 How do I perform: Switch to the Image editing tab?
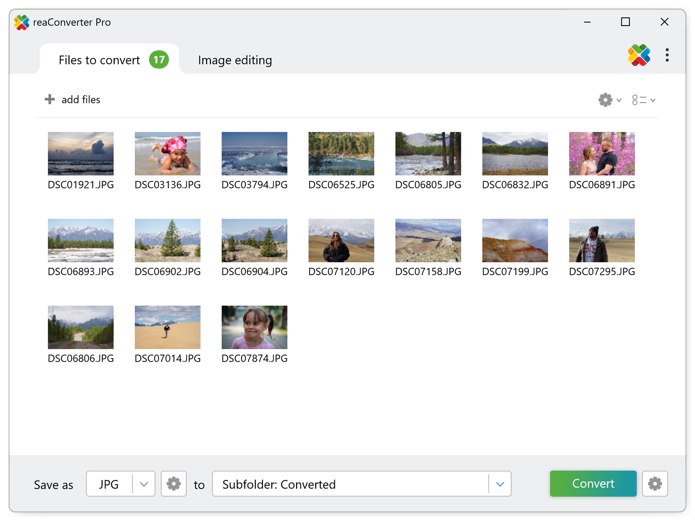coord(235,60)
